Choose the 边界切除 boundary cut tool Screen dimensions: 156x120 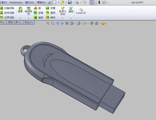pos(7,18)
